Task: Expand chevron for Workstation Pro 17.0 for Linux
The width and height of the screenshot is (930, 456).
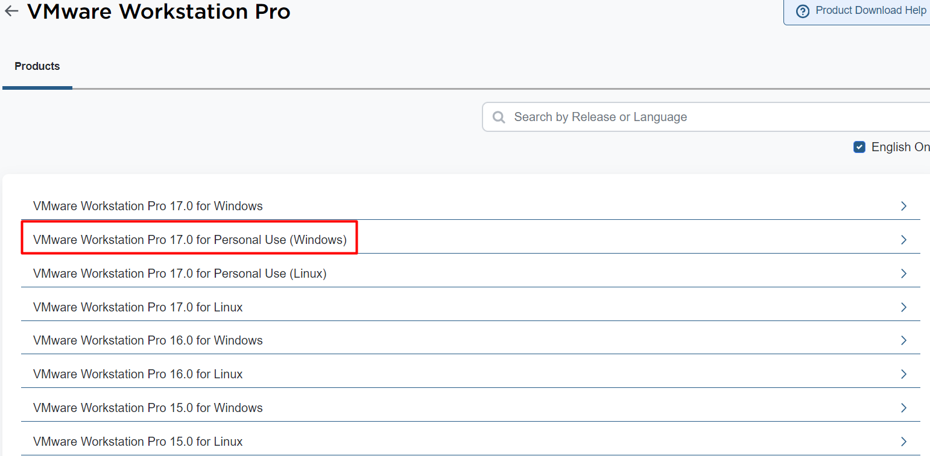Action: pyautogui.click(x=903, y=307)
